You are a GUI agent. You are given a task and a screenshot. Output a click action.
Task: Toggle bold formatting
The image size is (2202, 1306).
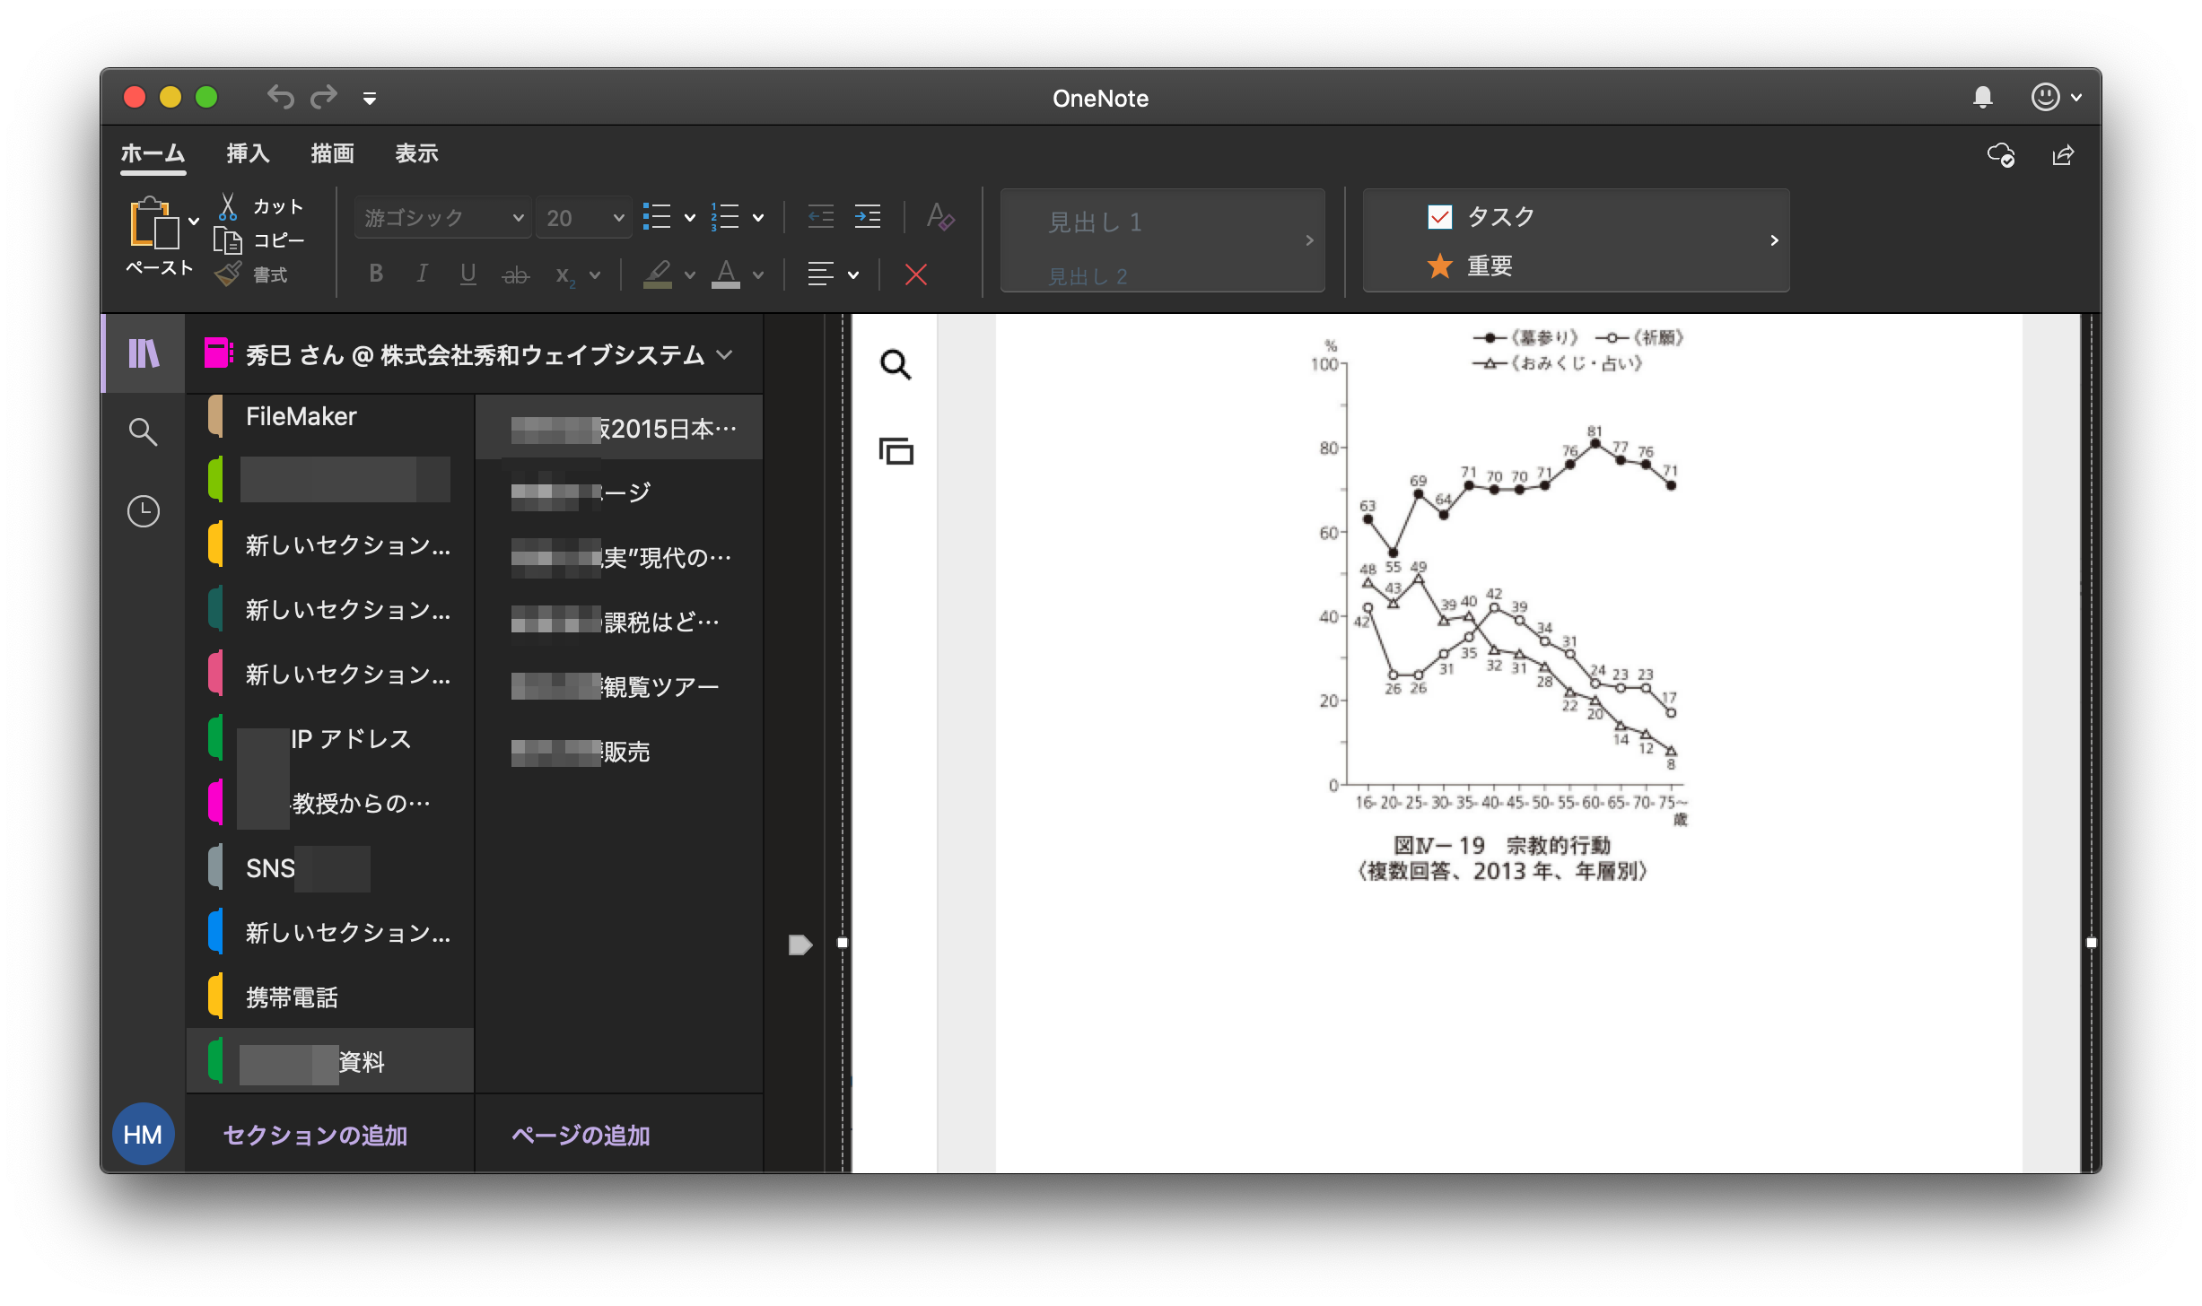(x=376, y=274)
